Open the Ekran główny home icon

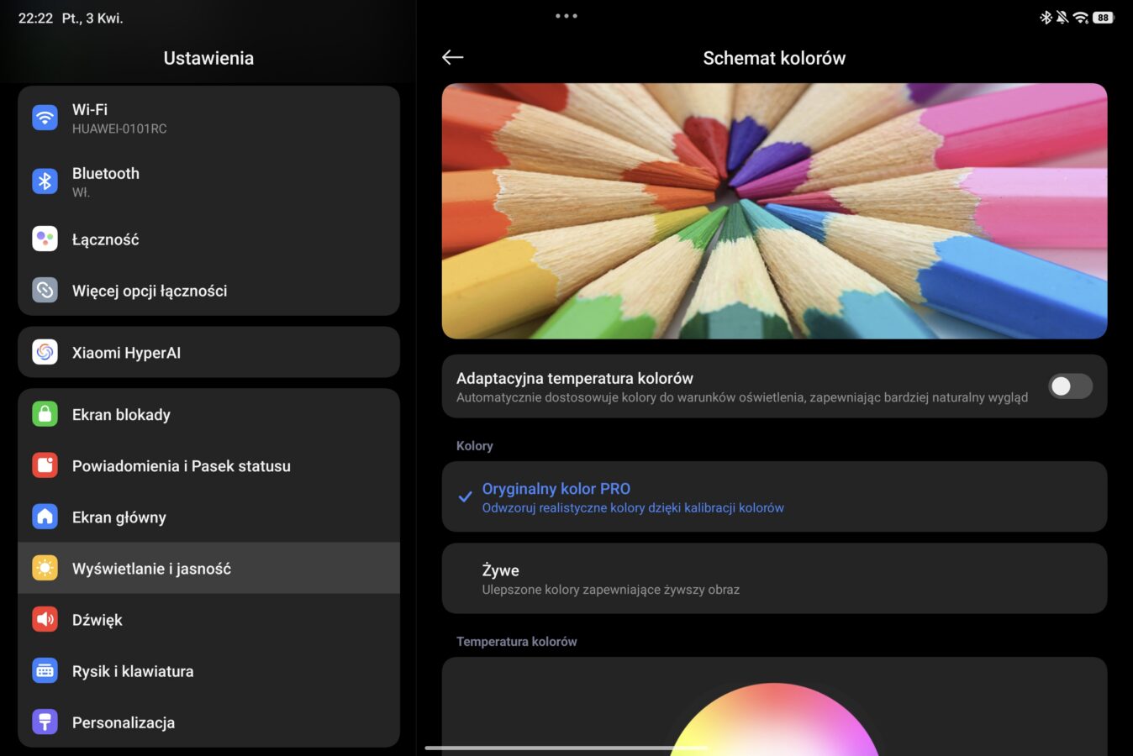(x=45, y=517)
